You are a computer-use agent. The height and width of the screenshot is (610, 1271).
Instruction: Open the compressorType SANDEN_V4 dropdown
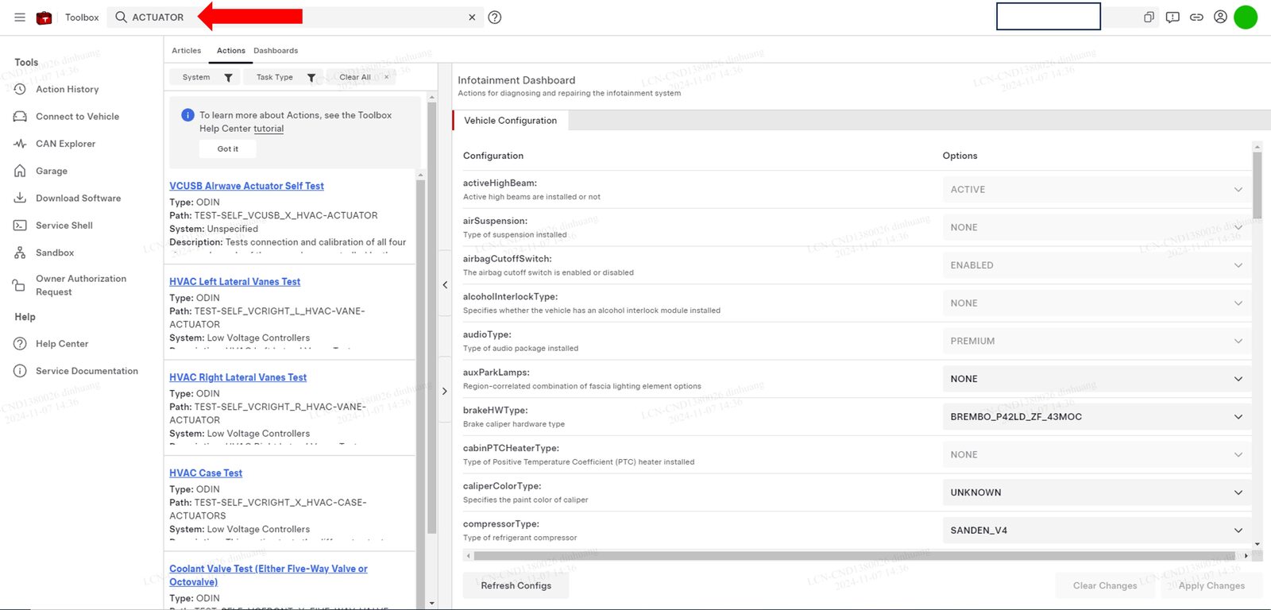pos(1095,531)
